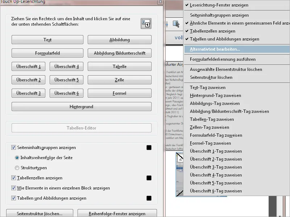The image size is (290, 217).
Task: Toggle Leserichtung-Fenster anzeigen menu entry
Action: click(x=237, y=5)
